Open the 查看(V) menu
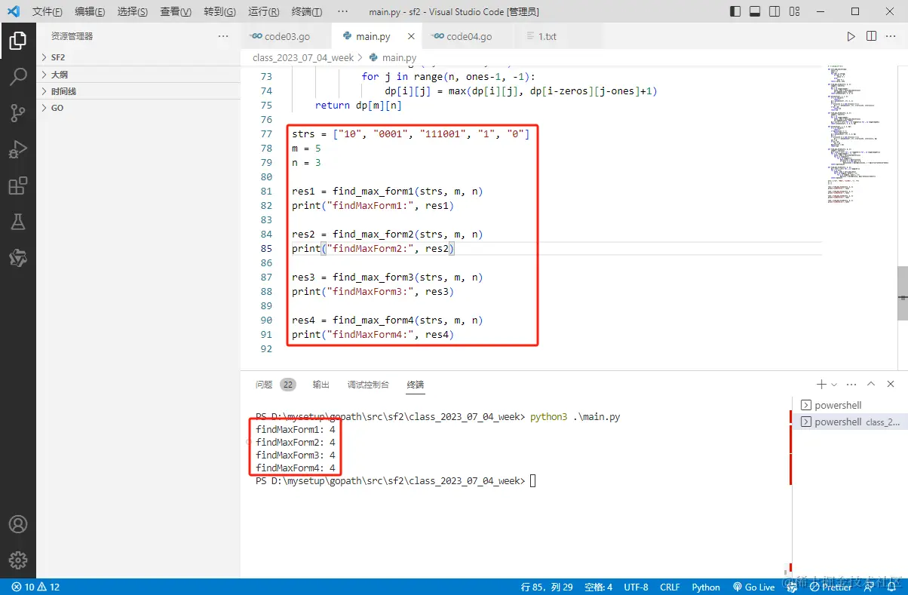This screenshot has height=595, width=908. 176,12
